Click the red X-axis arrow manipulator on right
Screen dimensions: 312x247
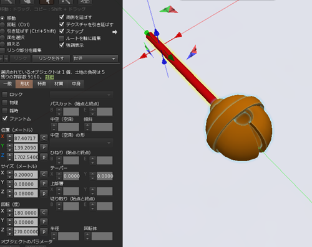(178, 35)
